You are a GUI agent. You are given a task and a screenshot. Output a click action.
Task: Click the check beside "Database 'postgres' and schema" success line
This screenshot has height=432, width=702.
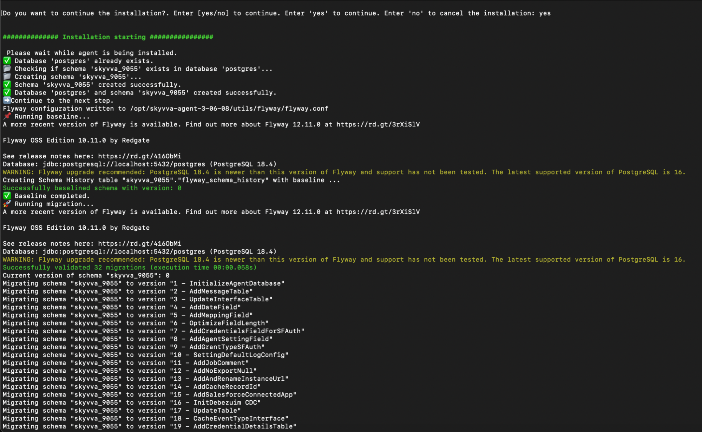7,93
